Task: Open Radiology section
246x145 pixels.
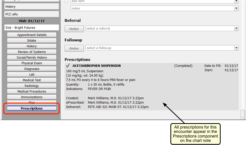Action: (32, 86)
